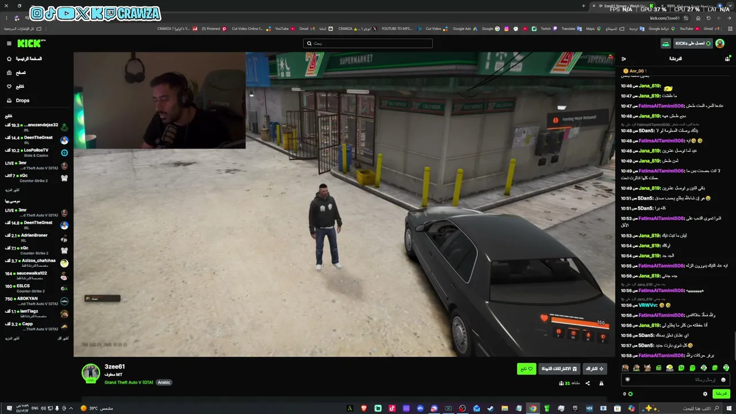
Task: Open a new browser tab
Action: coord(584,6)
